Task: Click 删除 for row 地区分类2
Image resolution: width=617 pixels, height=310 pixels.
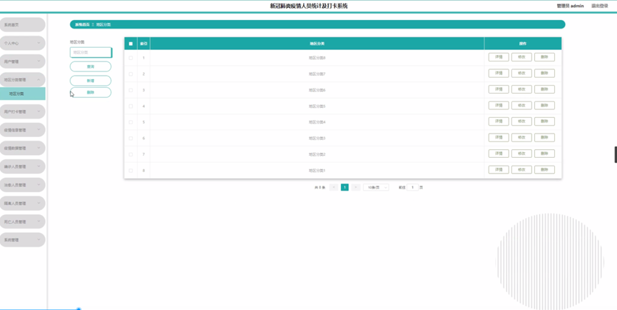Action: [544, 154]
